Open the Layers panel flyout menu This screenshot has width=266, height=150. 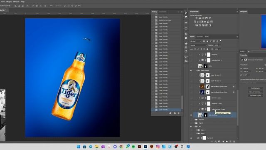click(x=237, y=37)
